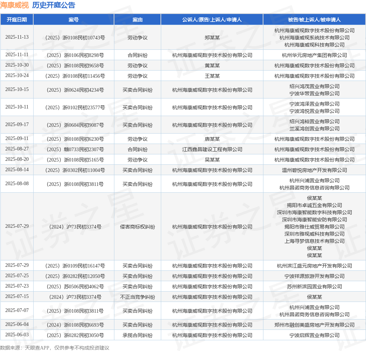This screenshot has width=366, height=351.
Task: Click case number 浙0624民初4234号
Action: point(75,90)
